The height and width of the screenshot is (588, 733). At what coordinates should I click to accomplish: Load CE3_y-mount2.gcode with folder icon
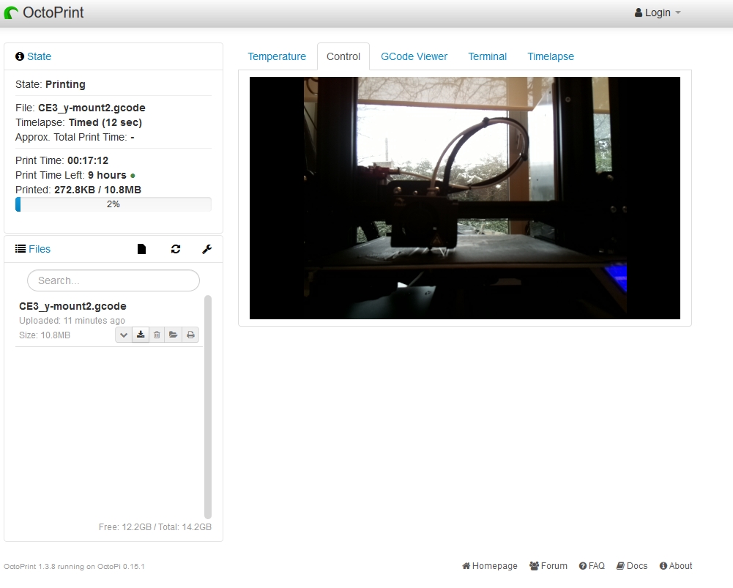click(174, 335)
